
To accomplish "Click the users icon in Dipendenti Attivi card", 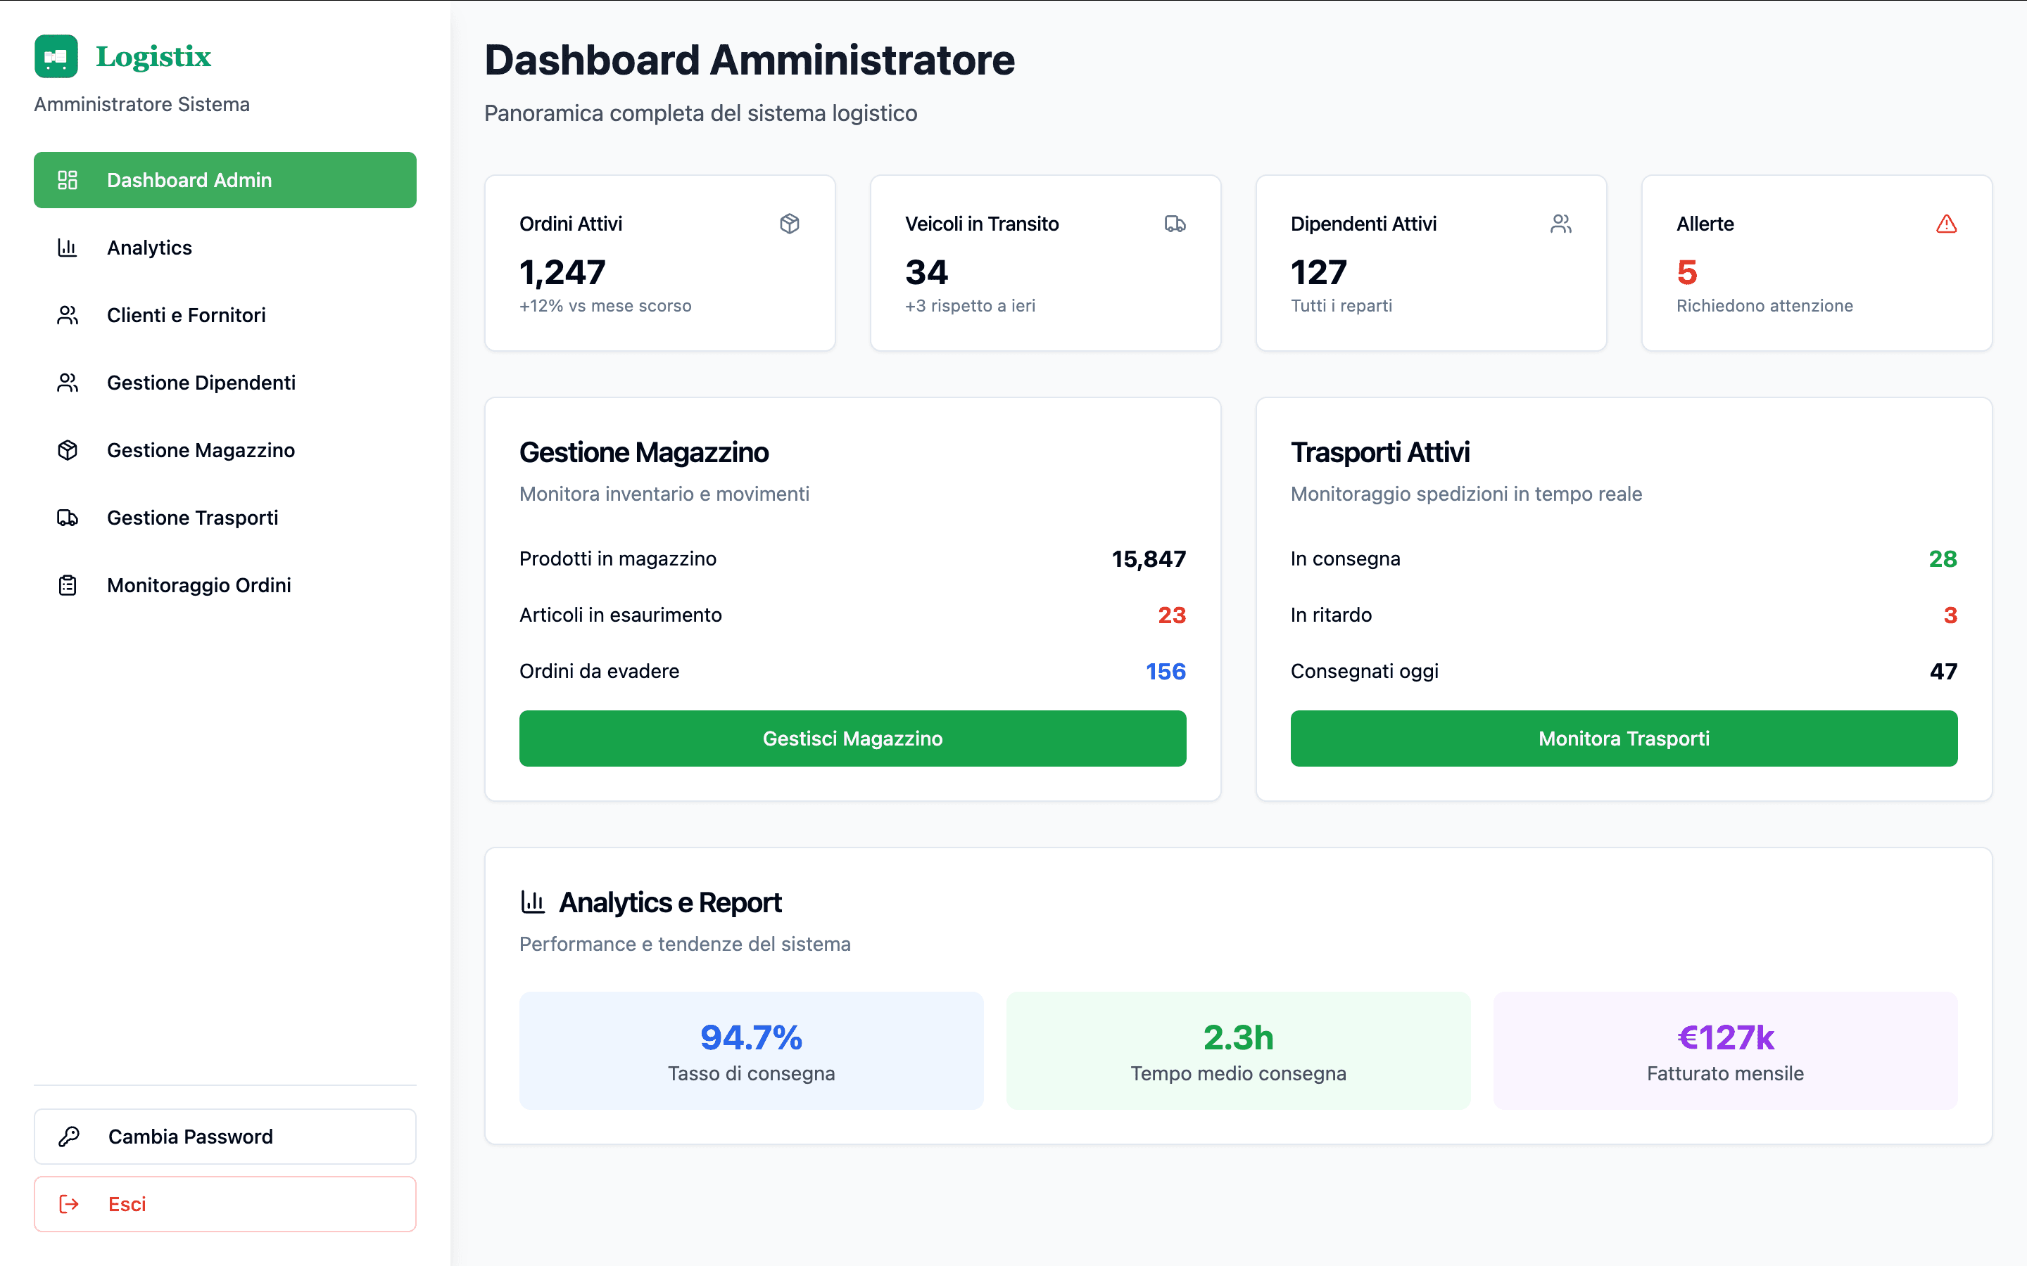I will (x=1561, y=224).
